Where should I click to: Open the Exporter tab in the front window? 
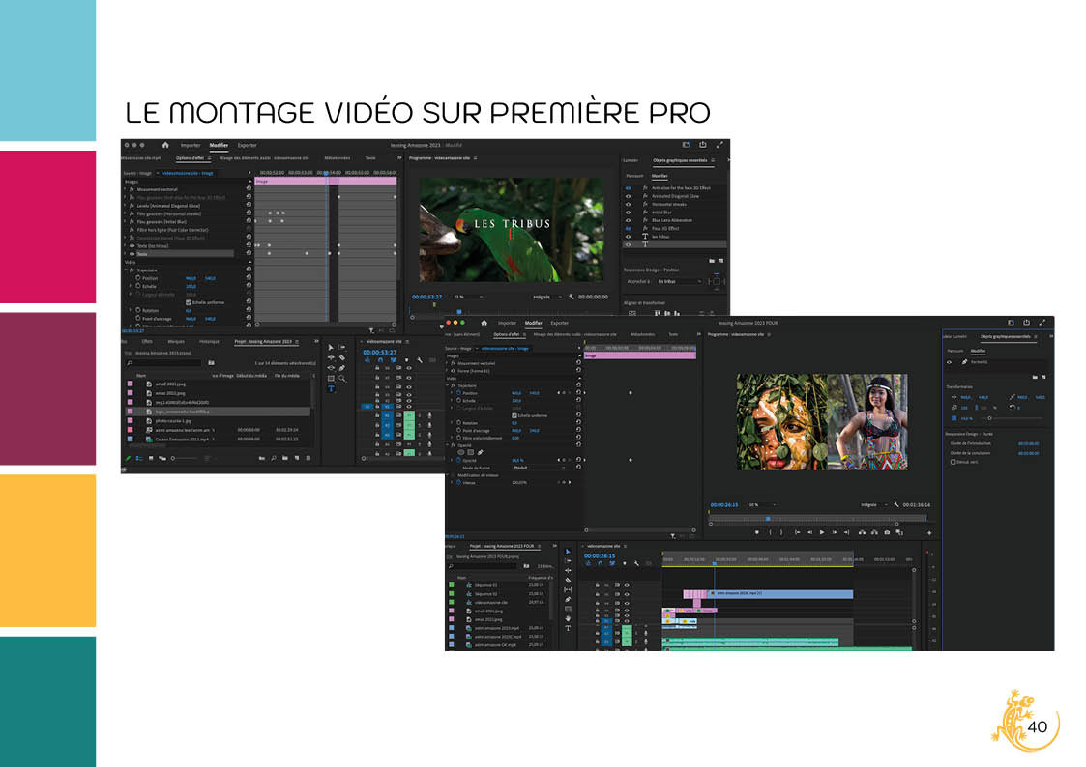pos(560,323)
